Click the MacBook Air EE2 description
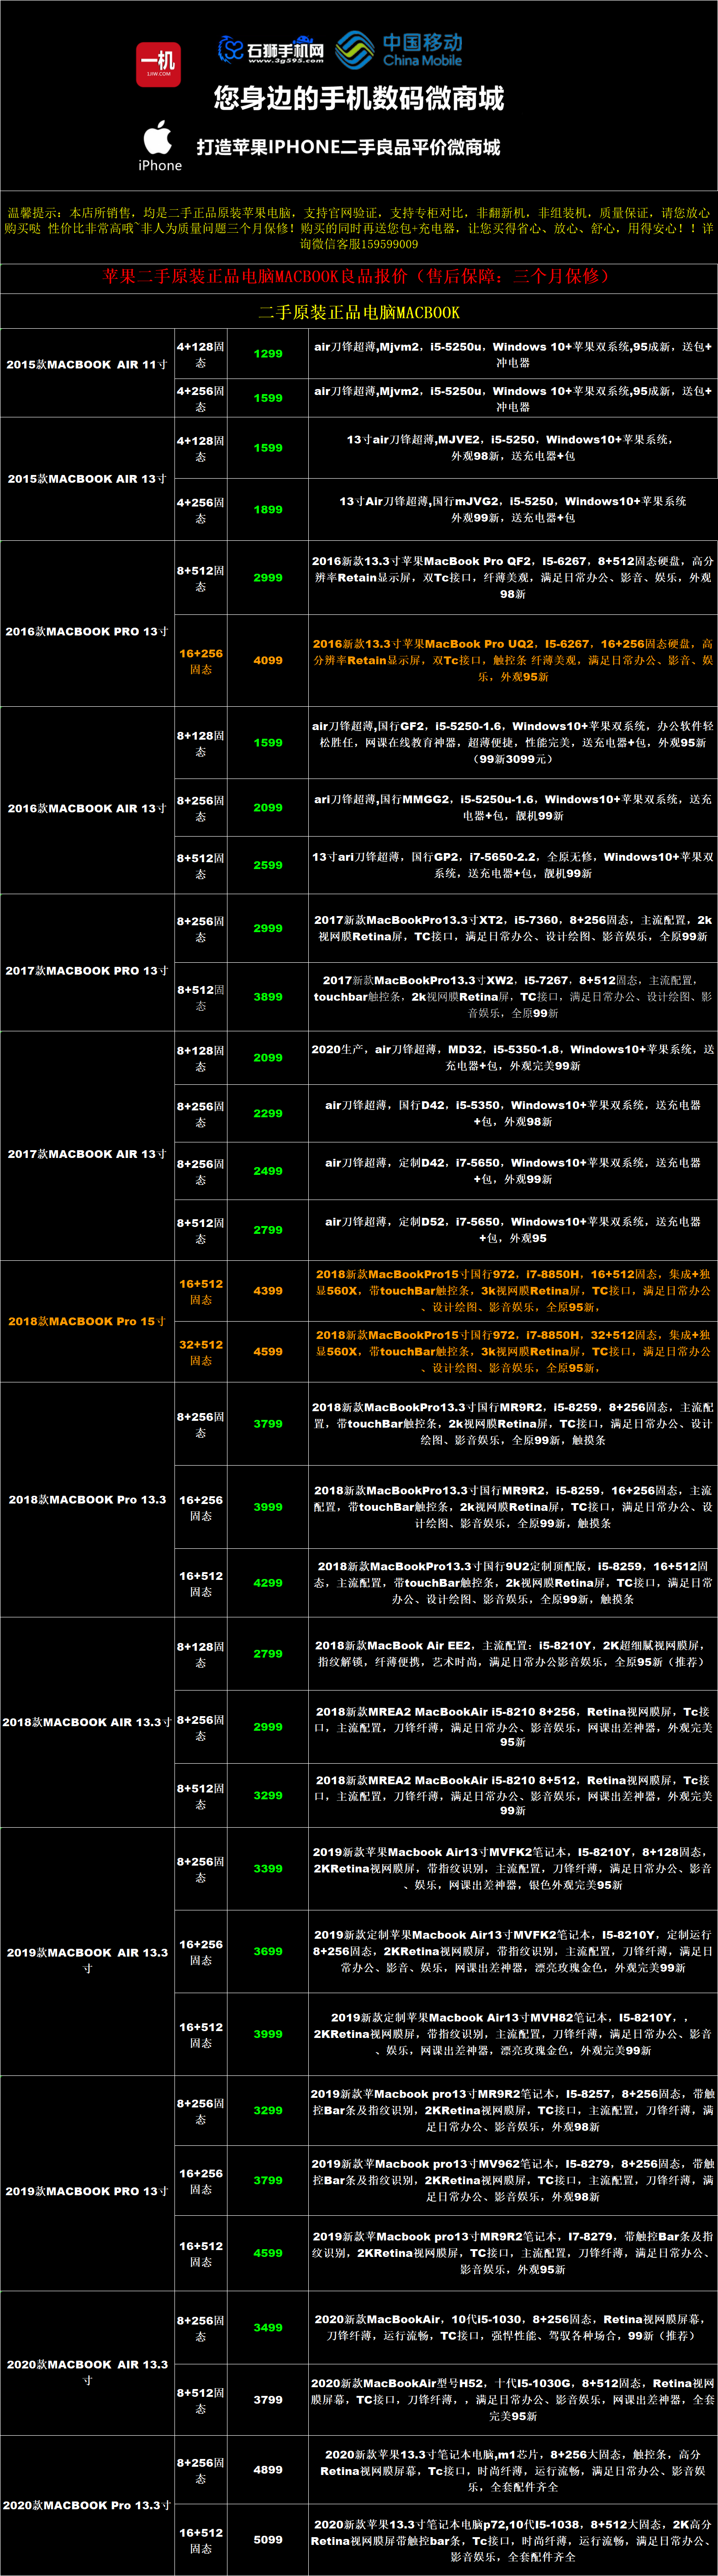This screenshot has height=2576, width=718. point(512,1653)
